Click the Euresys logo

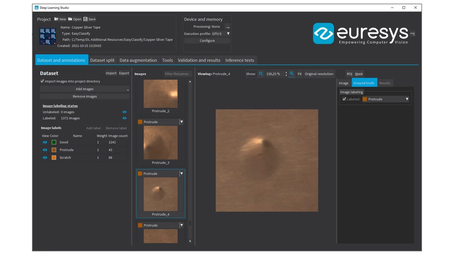pos(362,34)
